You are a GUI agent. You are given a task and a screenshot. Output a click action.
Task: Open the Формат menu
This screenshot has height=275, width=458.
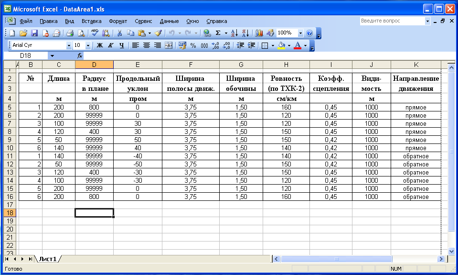(x=117, y=21)
